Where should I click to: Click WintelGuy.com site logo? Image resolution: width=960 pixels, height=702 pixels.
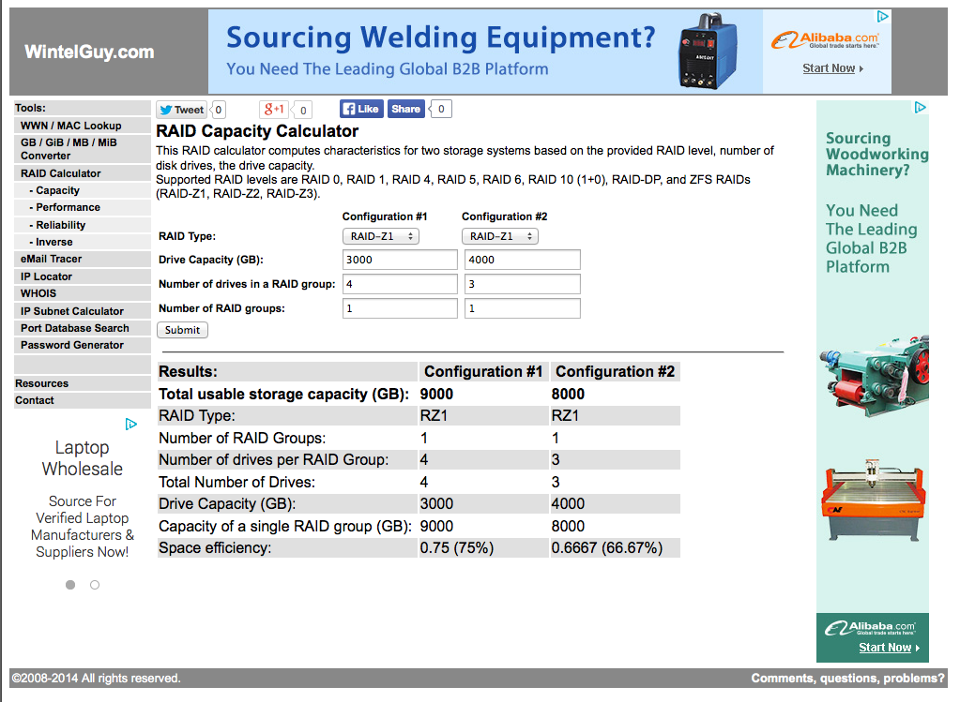(x=89, y=52)
